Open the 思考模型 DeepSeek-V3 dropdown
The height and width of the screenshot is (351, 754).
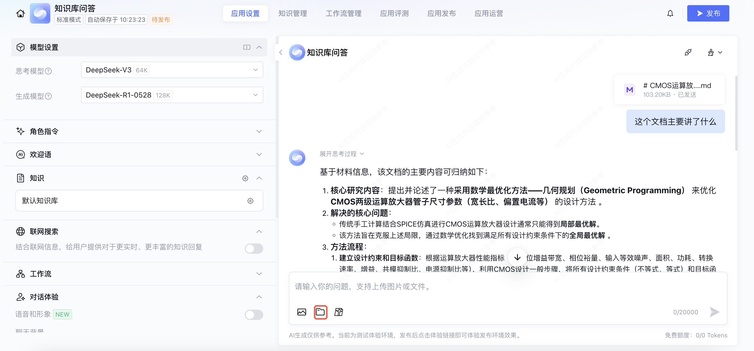click(x=172, y=70)
